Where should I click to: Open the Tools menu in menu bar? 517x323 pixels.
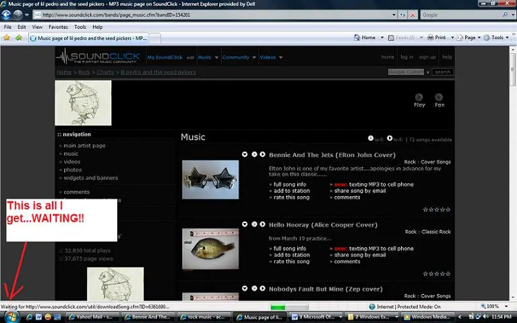pyautogui.click(x=80, y=27)
